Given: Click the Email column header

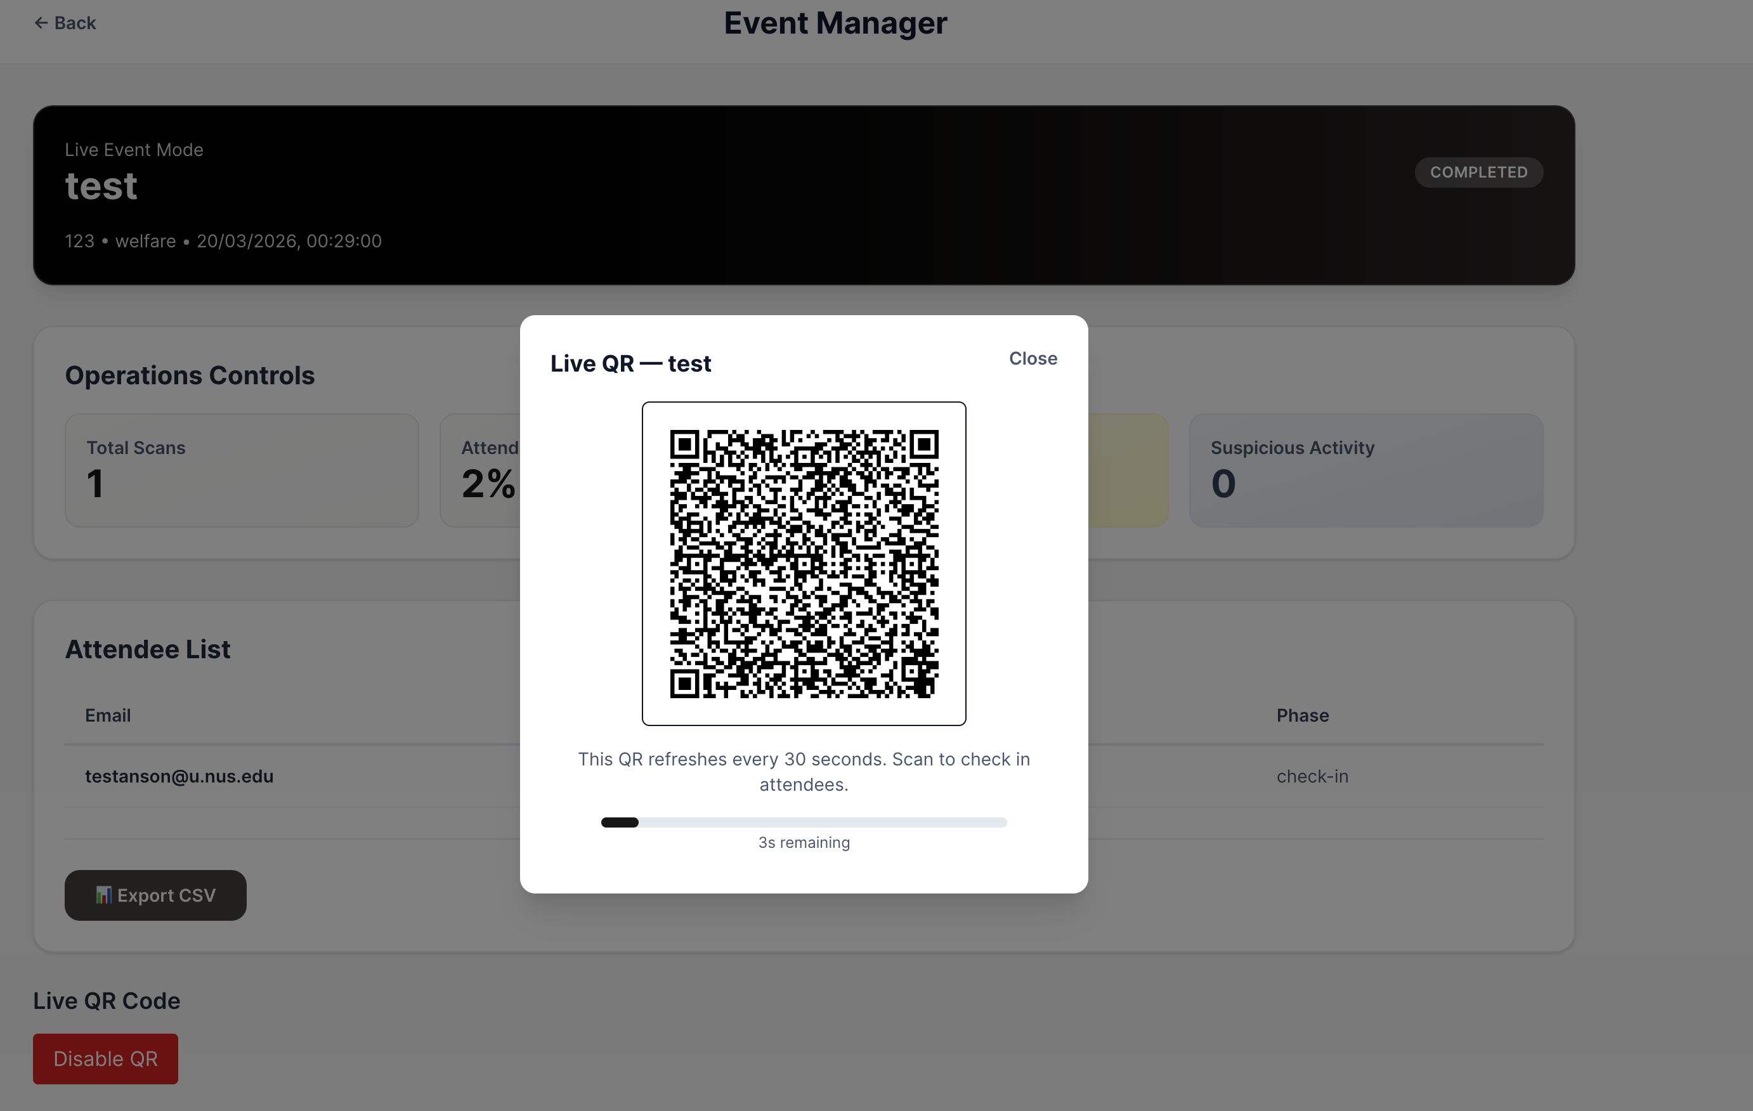Looking at the screenshot, I should (x=108, y=716).
